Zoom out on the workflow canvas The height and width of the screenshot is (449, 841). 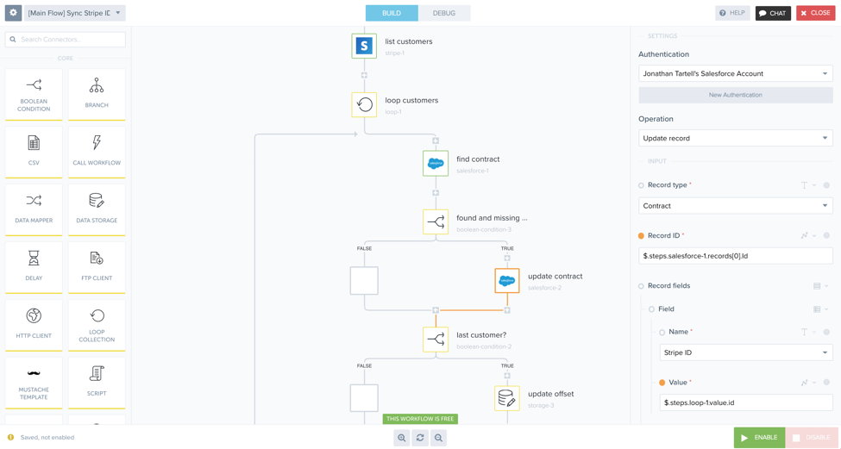(x=439, y=438)
